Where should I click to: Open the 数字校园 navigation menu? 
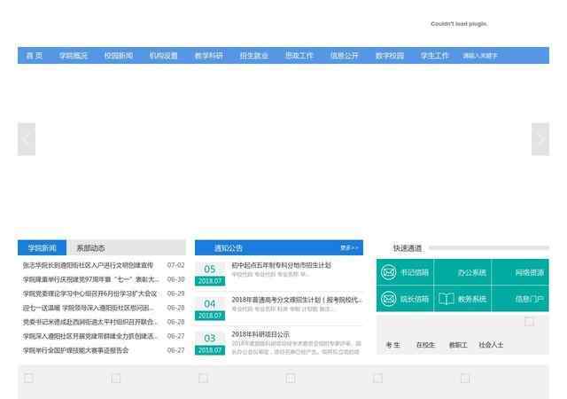390,56
